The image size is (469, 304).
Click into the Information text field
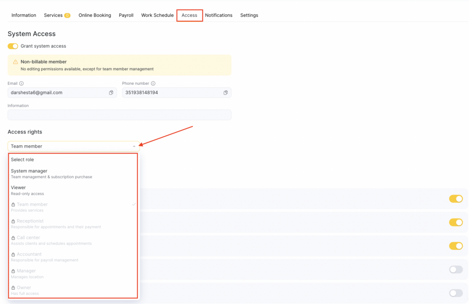point(119,115)
